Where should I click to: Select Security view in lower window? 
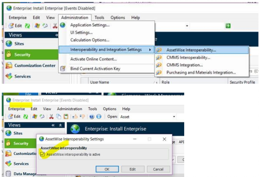20,143
